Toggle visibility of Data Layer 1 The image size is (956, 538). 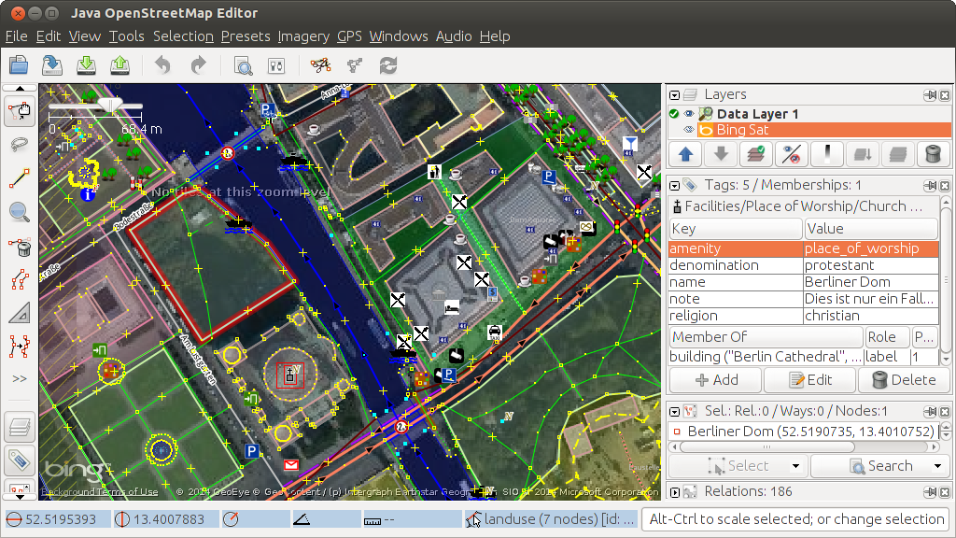coord(689,114)
